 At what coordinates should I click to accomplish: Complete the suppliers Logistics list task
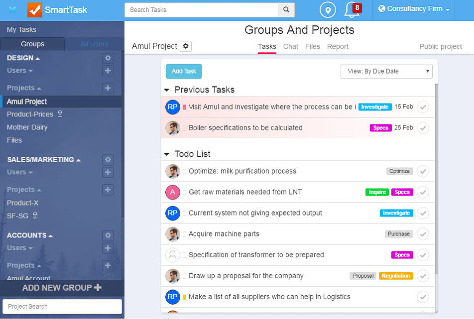423,297
